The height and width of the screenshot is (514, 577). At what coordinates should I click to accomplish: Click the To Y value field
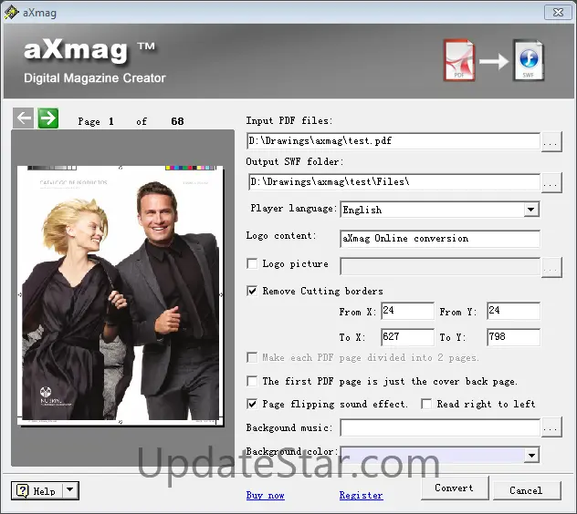tap(513, 337)
